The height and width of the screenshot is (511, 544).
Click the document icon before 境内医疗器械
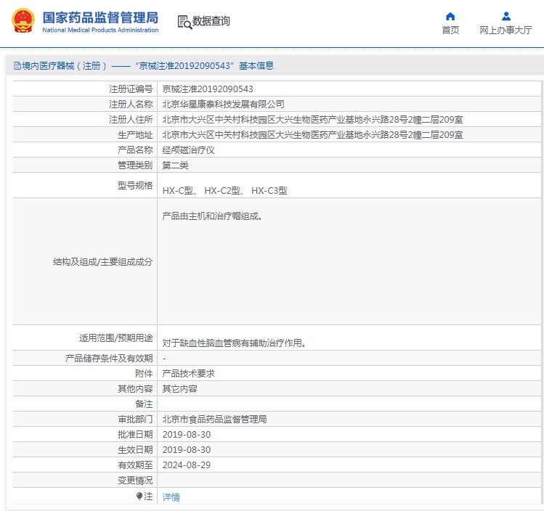17,66
